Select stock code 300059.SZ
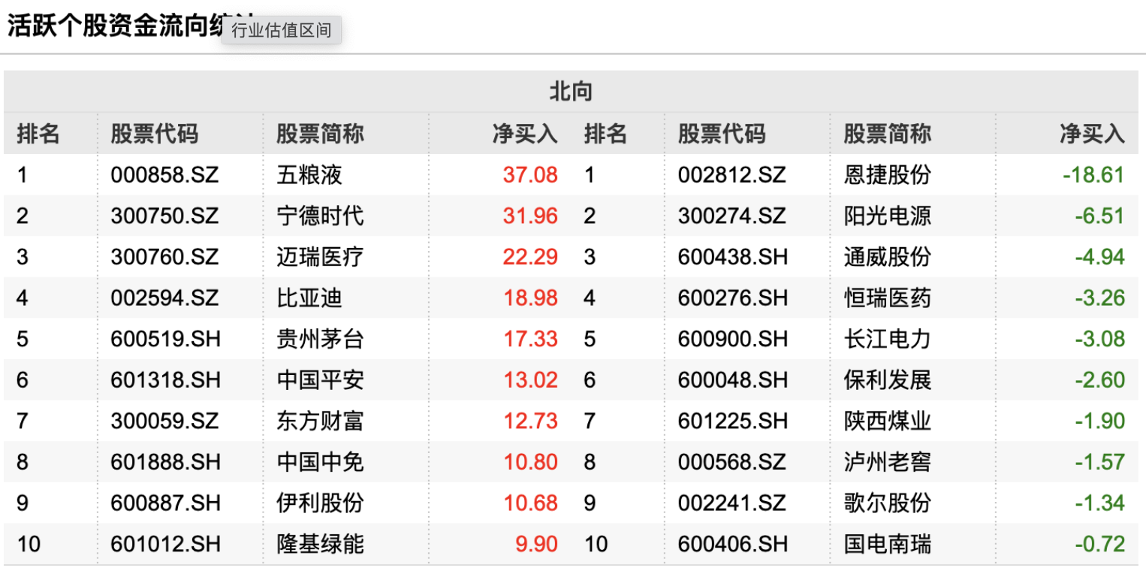 pyautogui.click(x=164, y=421)
